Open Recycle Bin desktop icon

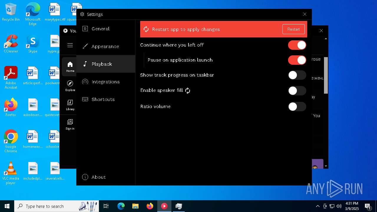tap(11, 12)
